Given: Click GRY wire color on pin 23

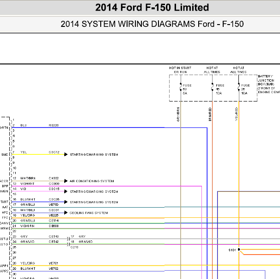Looking at the screenshot, I should [24, 236].
